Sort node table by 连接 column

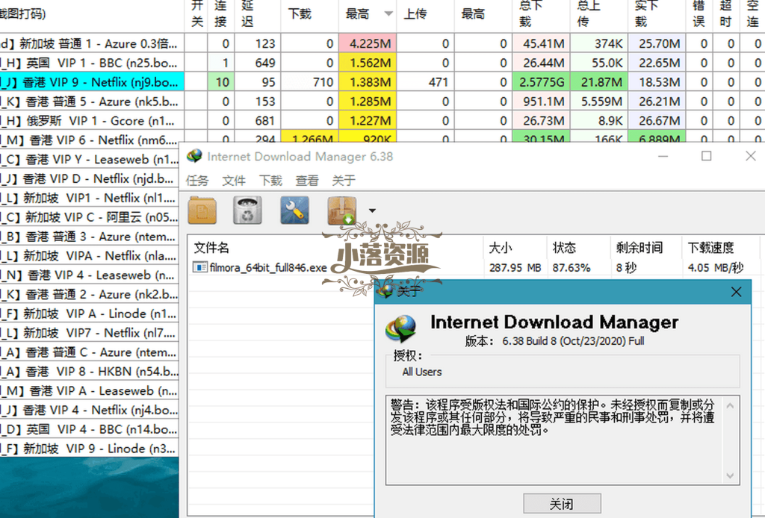pos(220,14)
